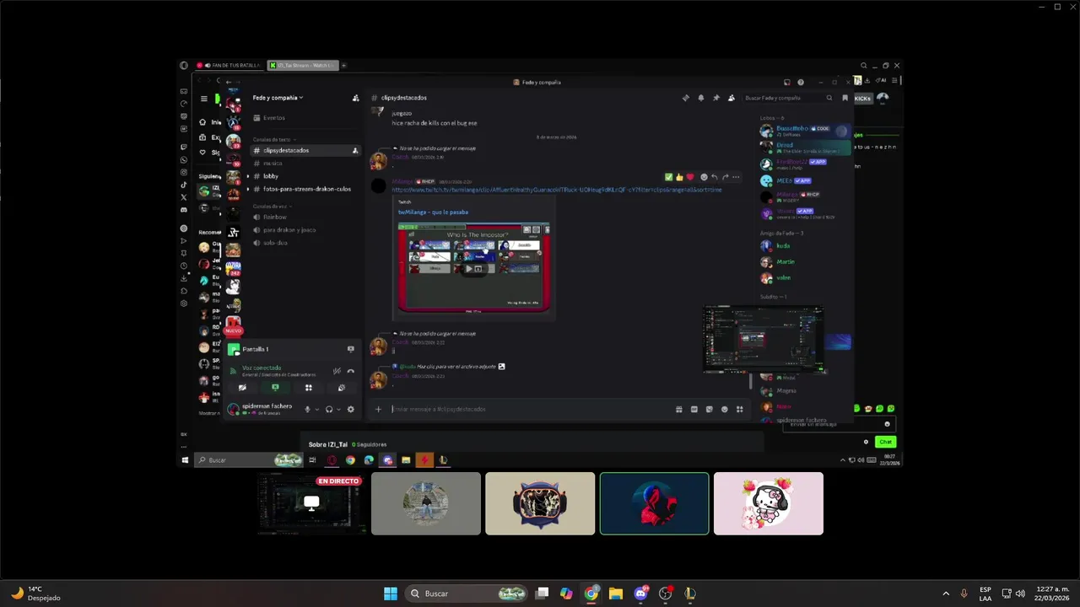Select the Hello Kitty avatar participant tile
1080x607 pixels.
[769, 503]
